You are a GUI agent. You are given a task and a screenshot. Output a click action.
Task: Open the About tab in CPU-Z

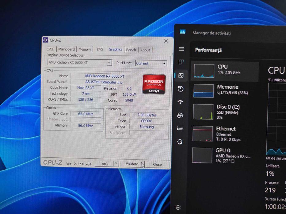click(x=145, y=50)
